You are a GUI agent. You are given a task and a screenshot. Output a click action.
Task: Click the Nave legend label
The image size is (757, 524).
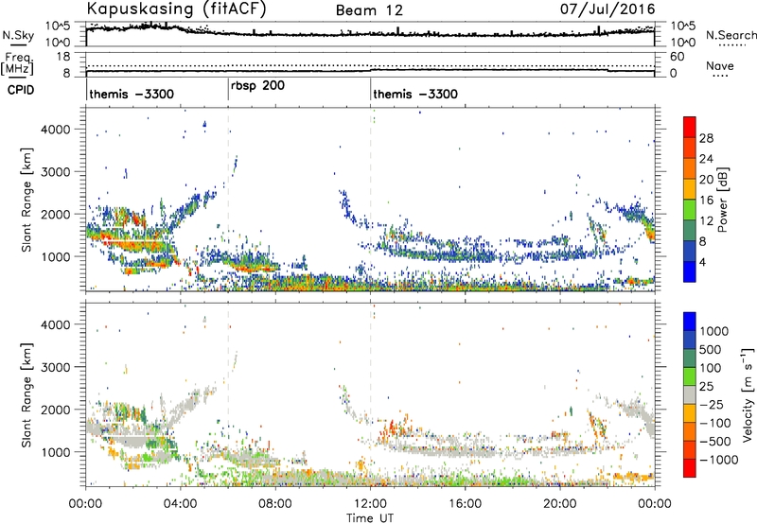720,66
